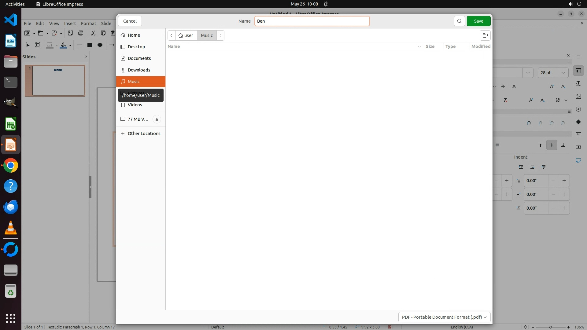Open the PDF file format dropdown

click(x=444, y=317)
